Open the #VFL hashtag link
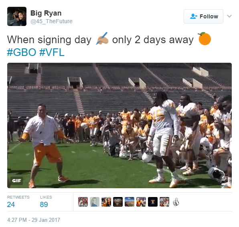The image size is (239, 227). [x=52, y=52]
